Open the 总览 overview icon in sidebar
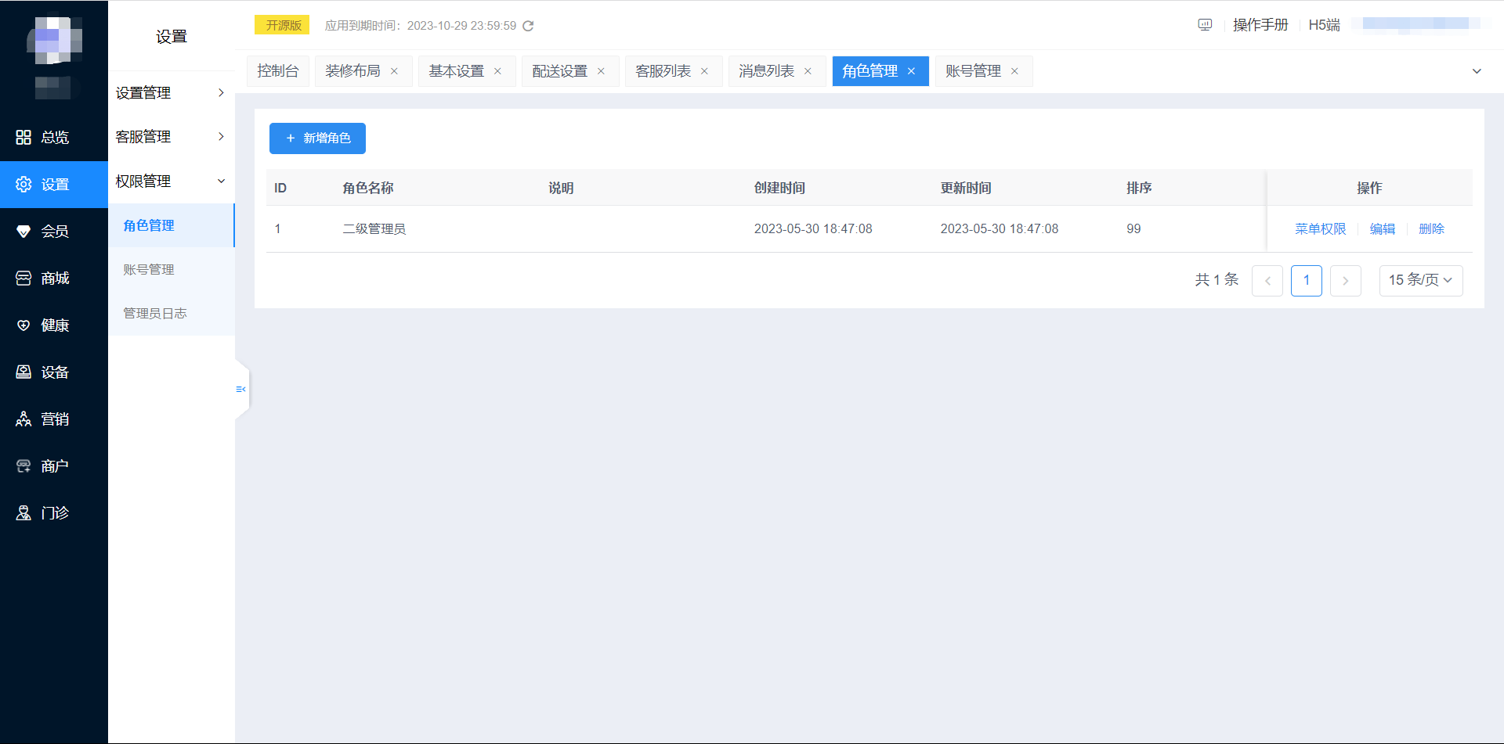This screenshot has width=1504, height=744. tap(23, 138)
